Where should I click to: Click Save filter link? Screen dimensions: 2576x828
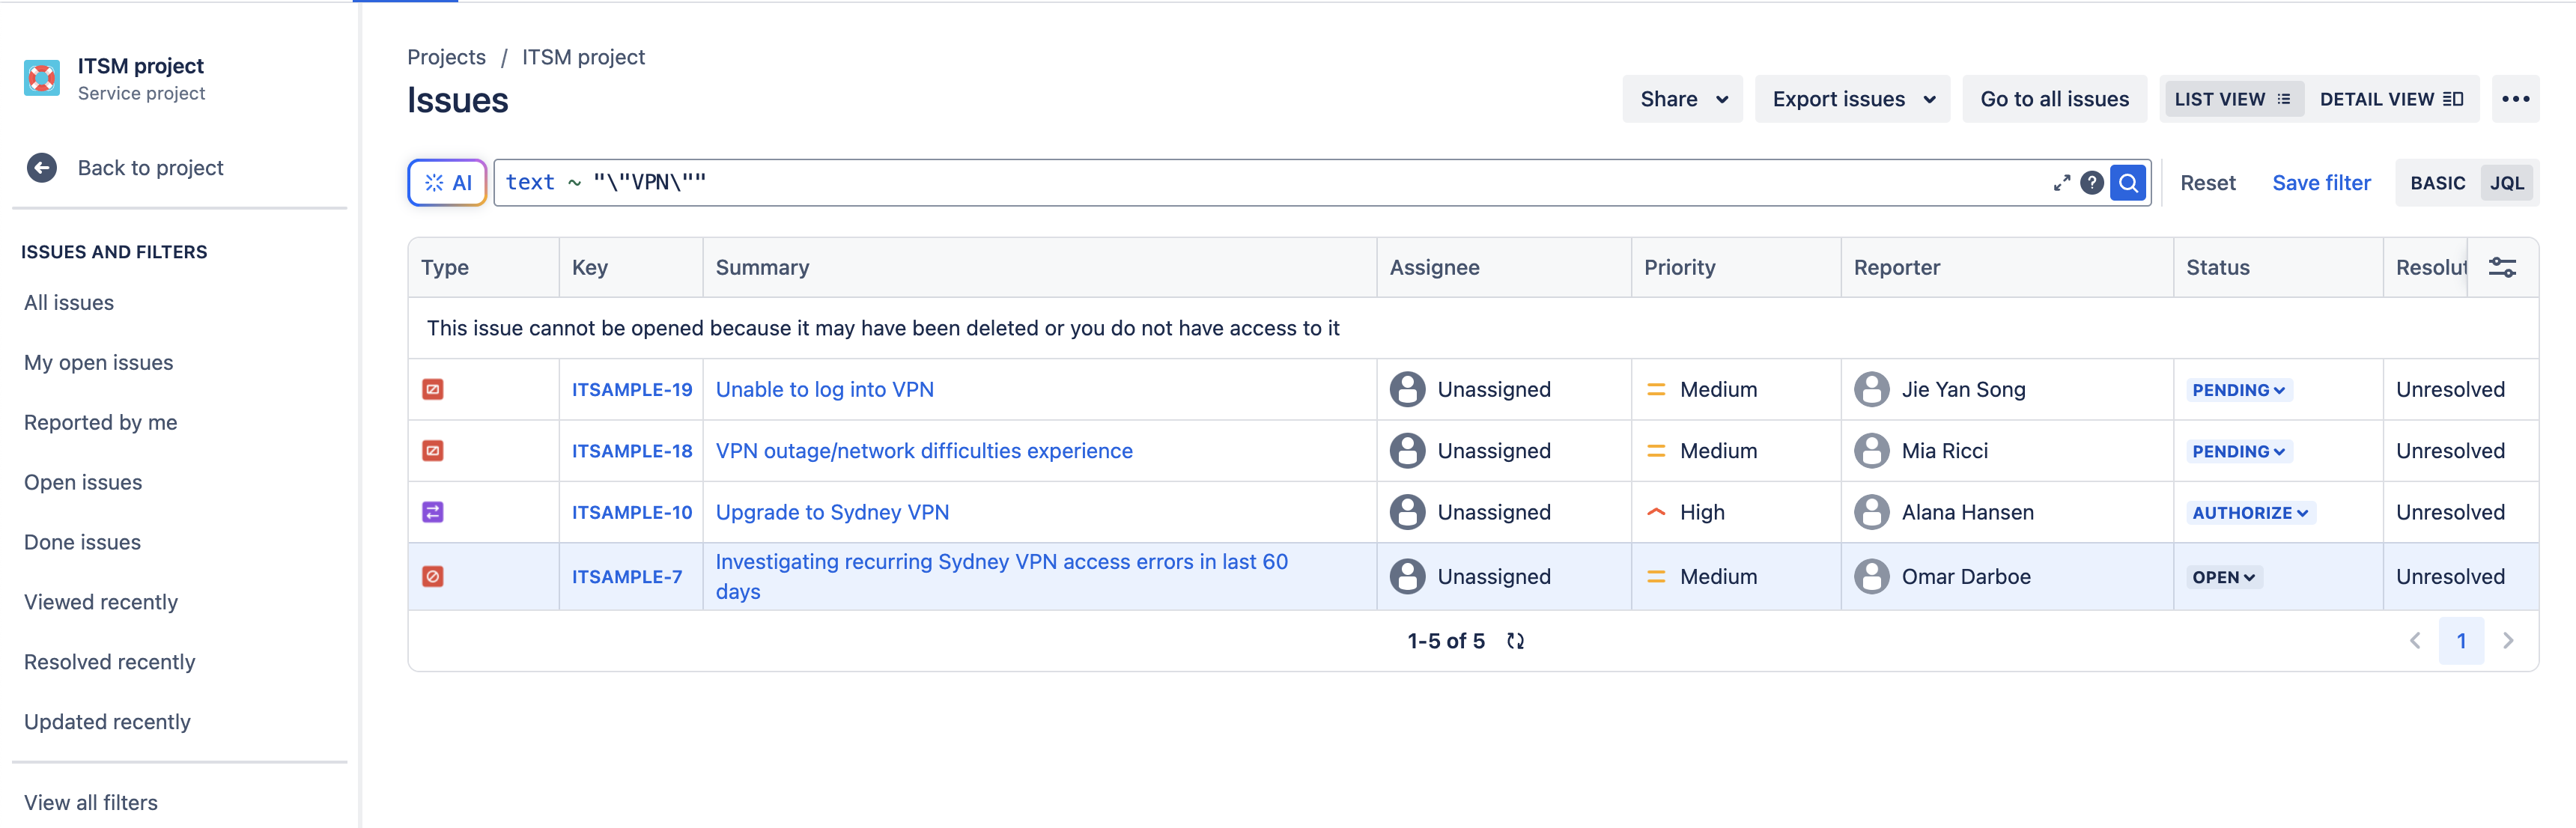point(2318,180)
